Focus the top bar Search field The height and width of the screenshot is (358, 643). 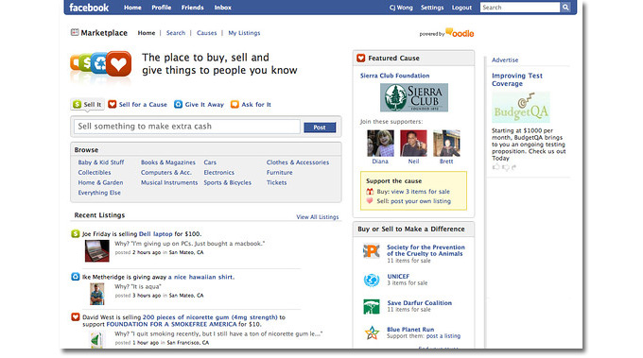520,8
